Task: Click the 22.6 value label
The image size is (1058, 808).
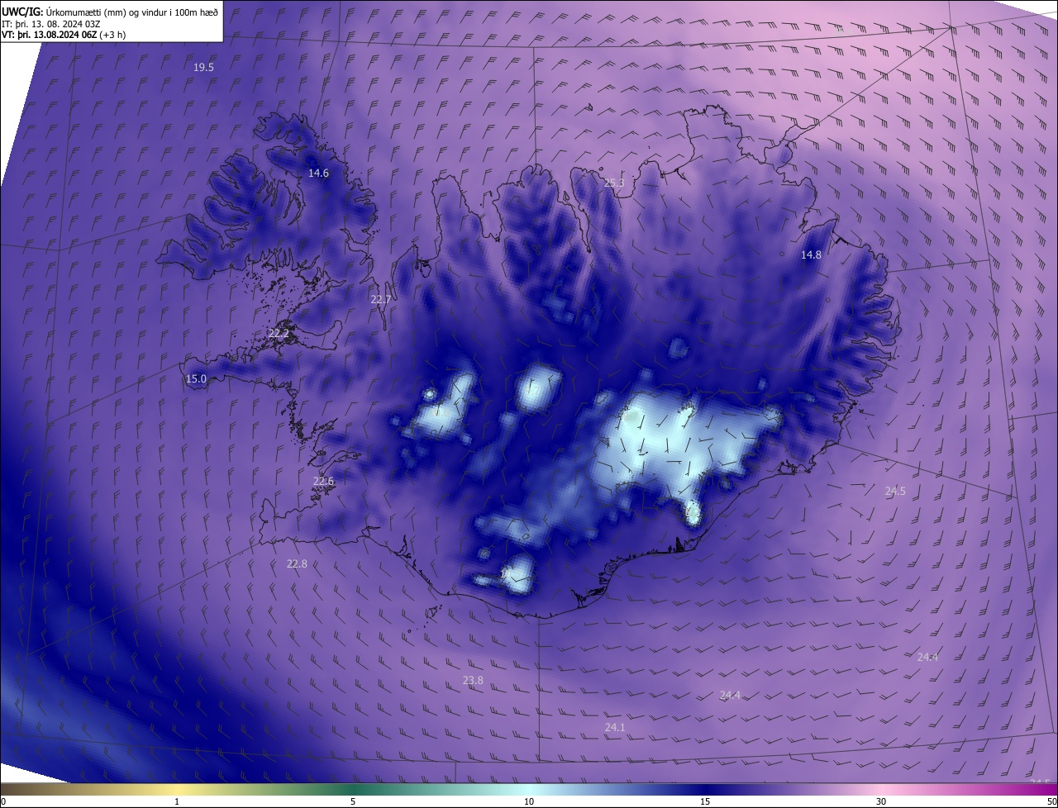Action: (323, 482)
